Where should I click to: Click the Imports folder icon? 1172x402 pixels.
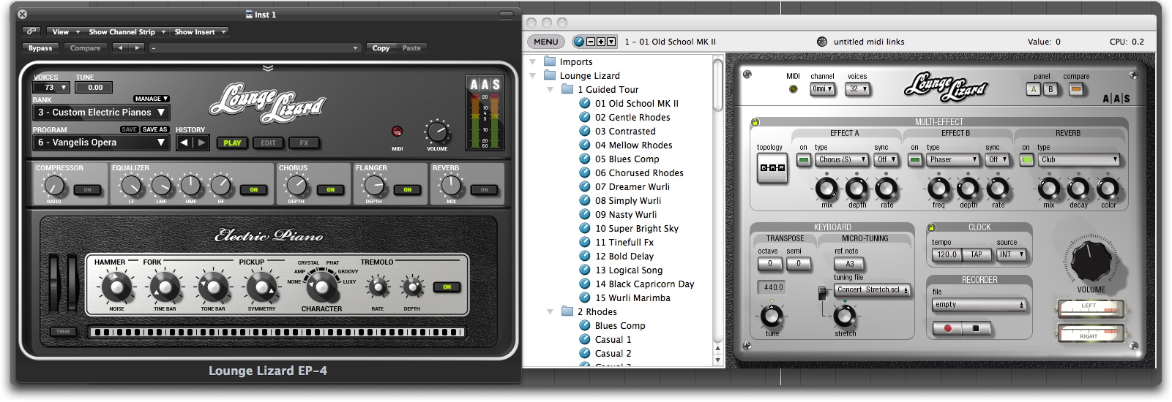[x=550, y=62]
